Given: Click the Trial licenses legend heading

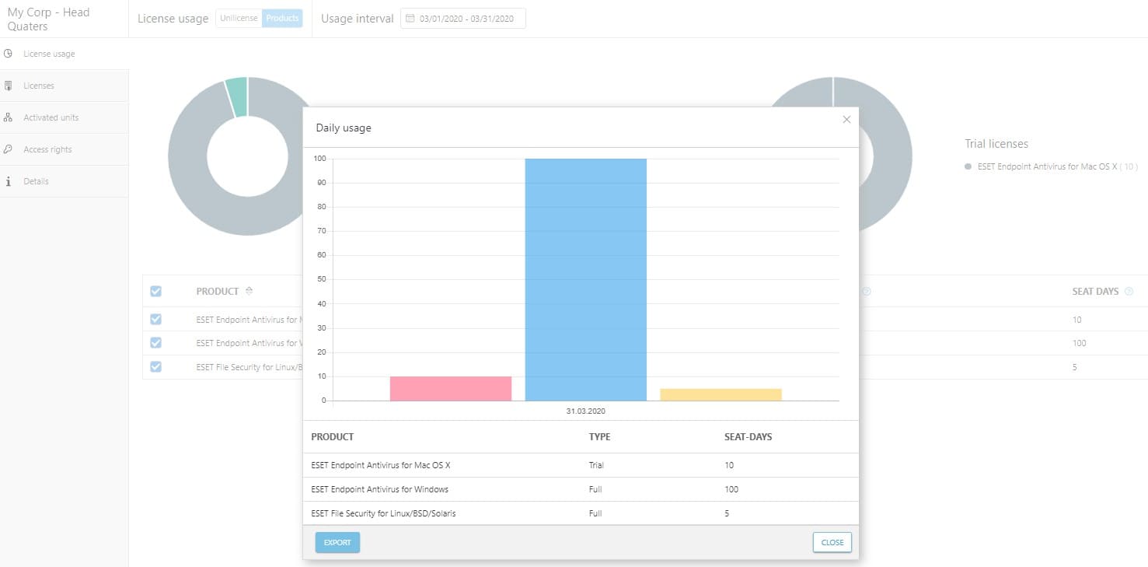Looking at the screenshot, I should click(x=996, y=144).
